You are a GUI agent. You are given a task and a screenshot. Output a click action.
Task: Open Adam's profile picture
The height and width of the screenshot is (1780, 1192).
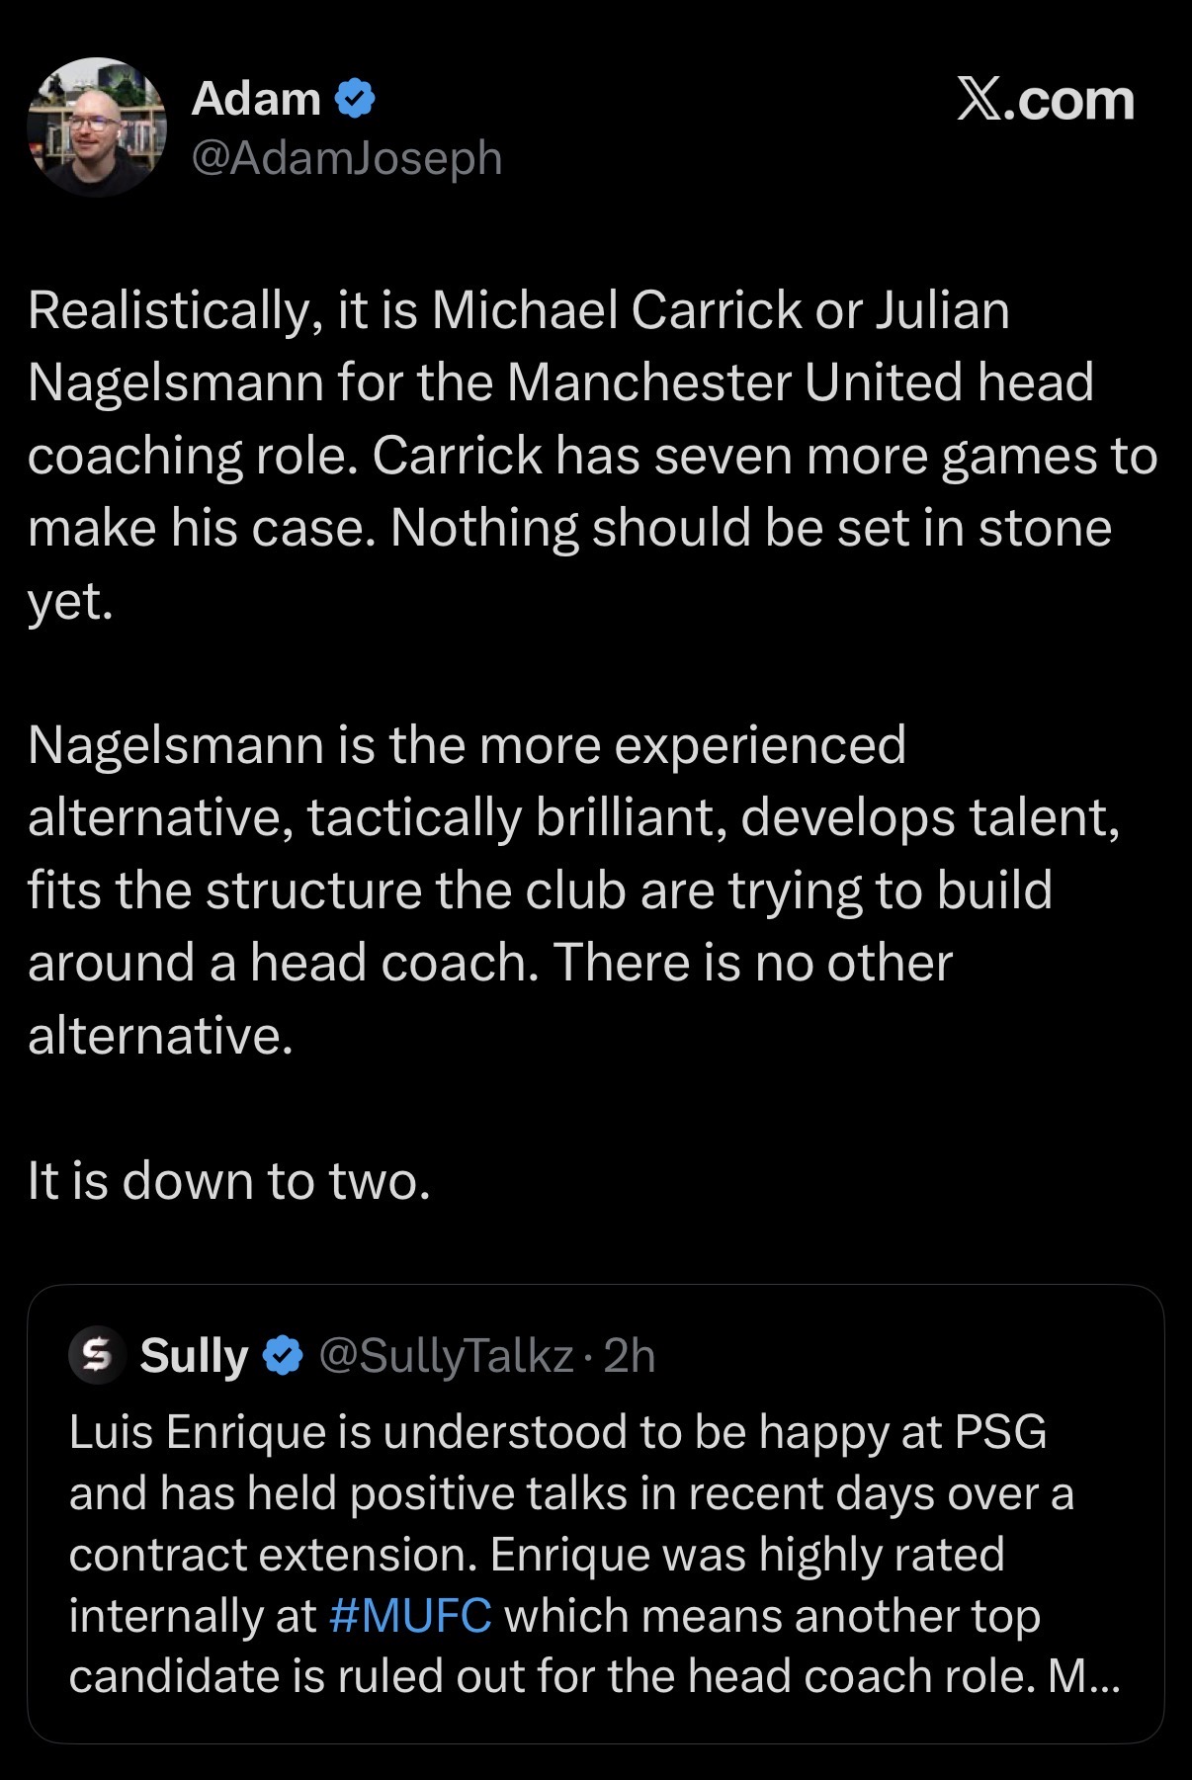(x=97, y=127)
